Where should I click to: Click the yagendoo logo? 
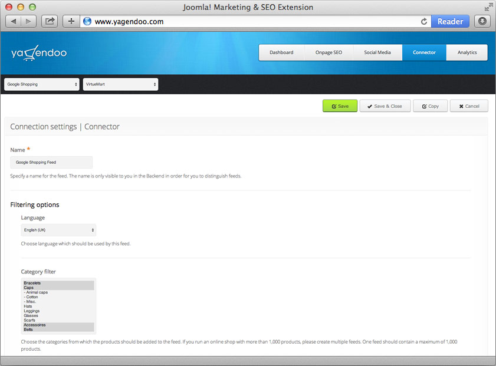[39, 53]
